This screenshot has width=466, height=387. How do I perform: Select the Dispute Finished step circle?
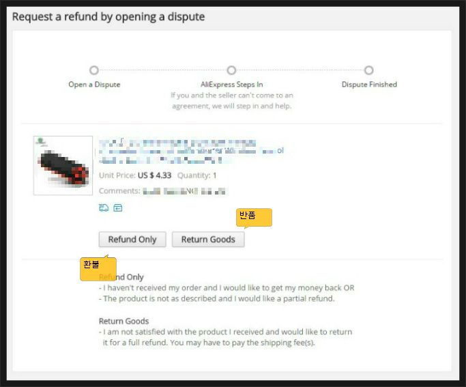(369, 70)
